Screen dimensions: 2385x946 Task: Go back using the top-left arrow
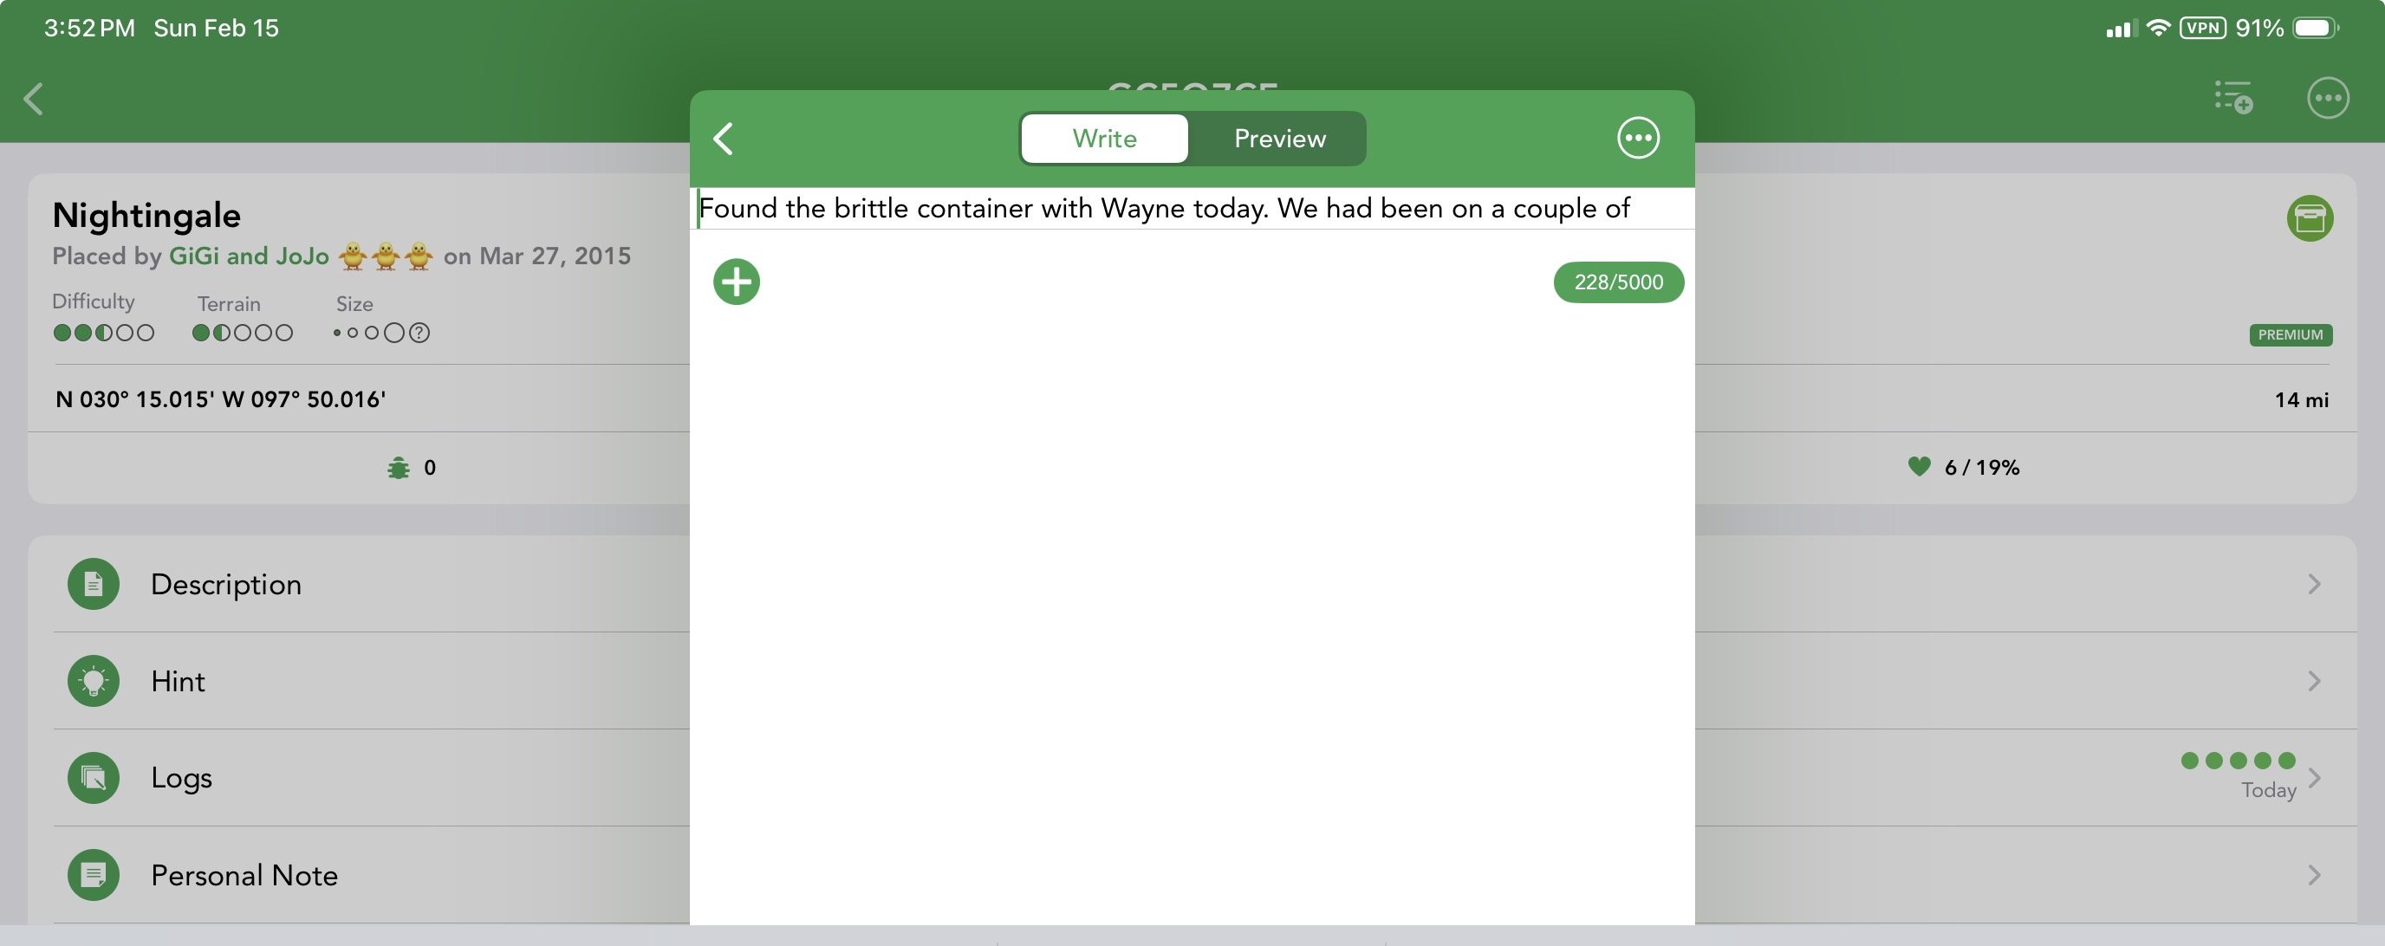pos(35,99)
